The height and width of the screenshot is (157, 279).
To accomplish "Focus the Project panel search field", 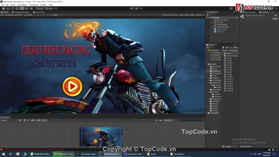I will point(216,48).
